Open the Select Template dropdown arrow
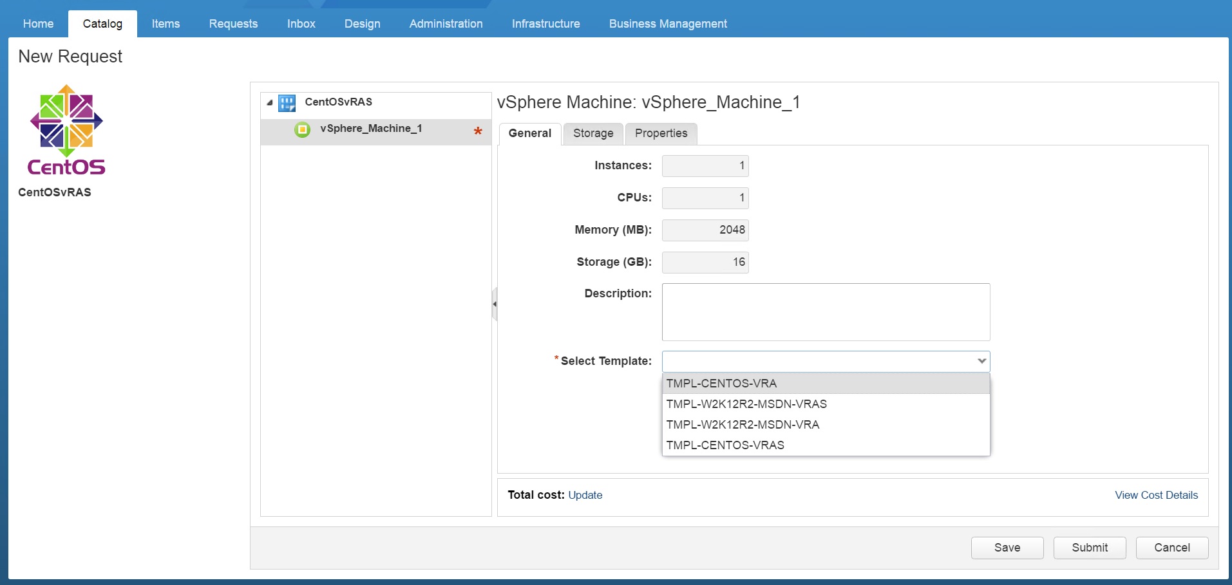Screen dimensions: 1232x585 coord(981,361)
